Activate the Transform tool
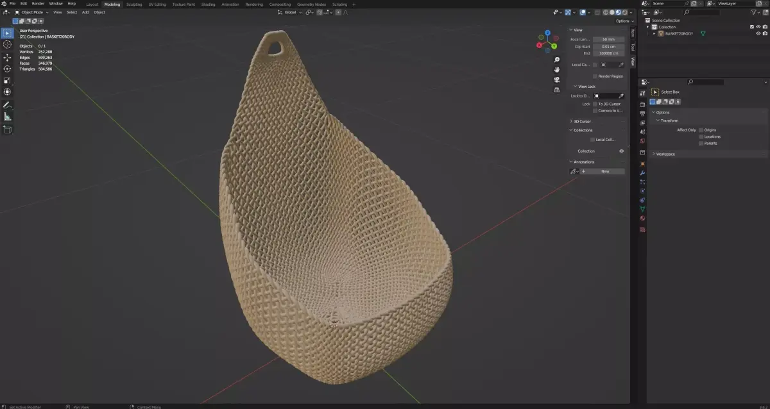770x409 pixels. [x=7, y=92]
